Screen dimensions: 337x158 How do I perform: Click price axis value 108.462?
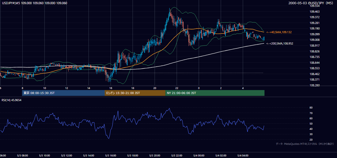click(x=315, y=74)
